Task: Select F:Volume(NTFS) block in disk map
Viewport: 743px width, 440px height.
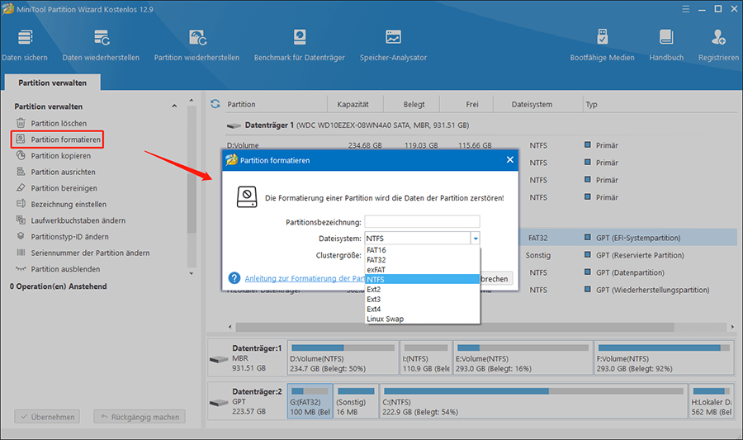Action: point(664,357)
